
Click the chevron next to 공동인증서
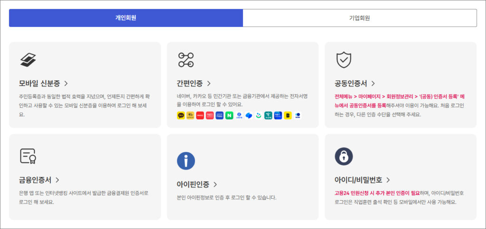click(373, 84)
